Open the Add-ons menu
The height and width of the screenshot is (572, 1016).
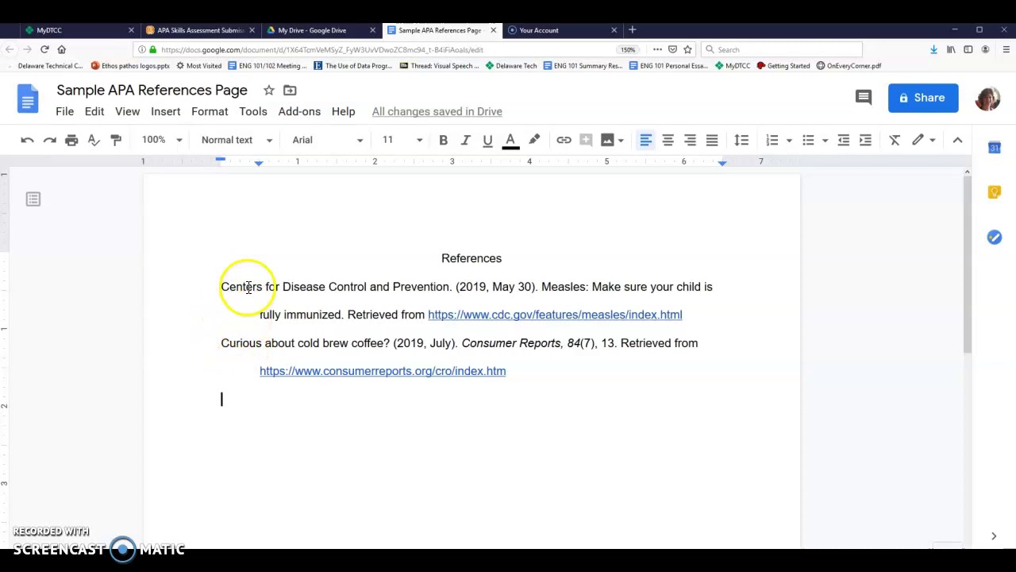tap(299, 111)
